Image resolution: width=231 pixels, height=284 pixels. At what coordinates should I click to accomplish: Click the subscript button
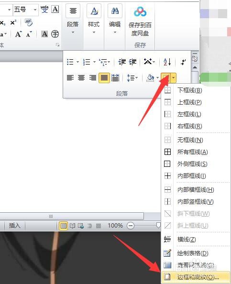2,22
